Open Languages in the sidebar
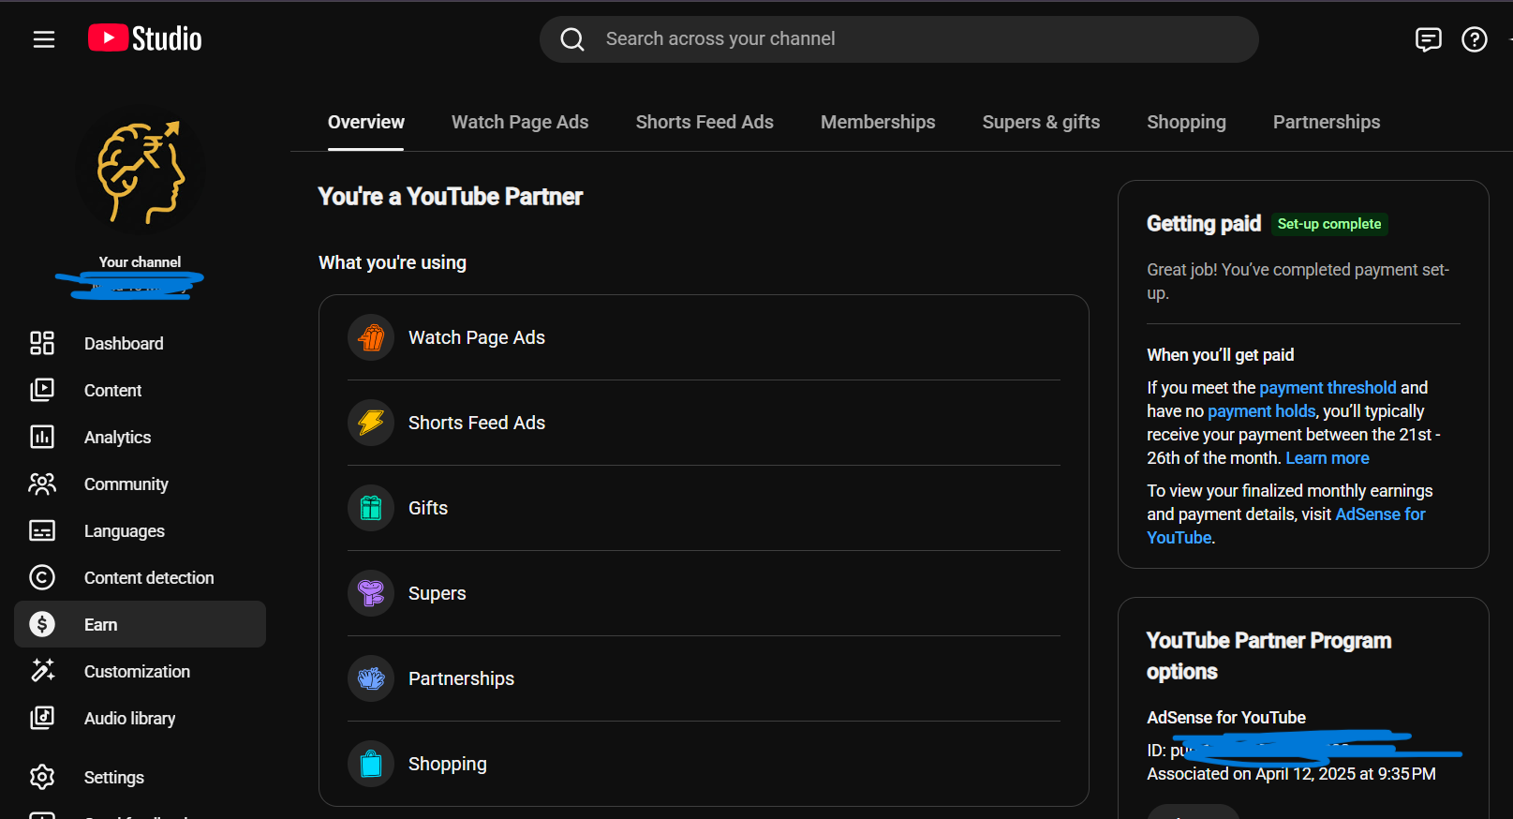 coord(141,530)
